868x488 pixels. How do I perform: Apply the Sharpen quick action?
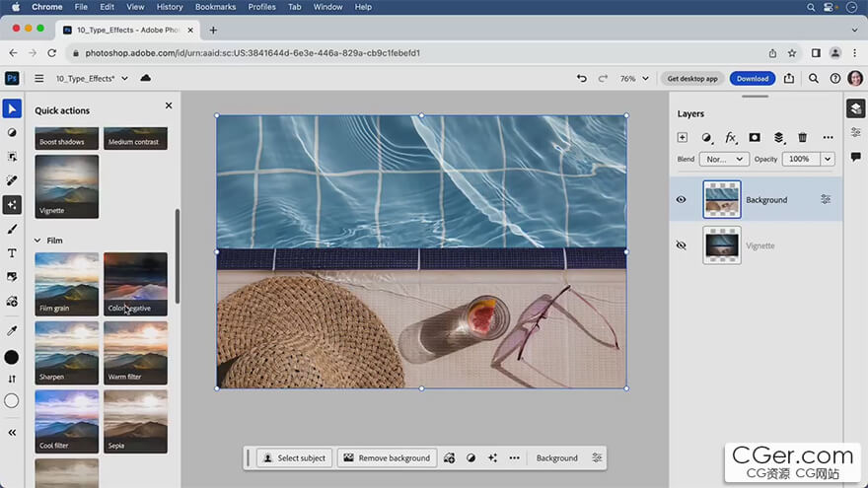point(67,353)
